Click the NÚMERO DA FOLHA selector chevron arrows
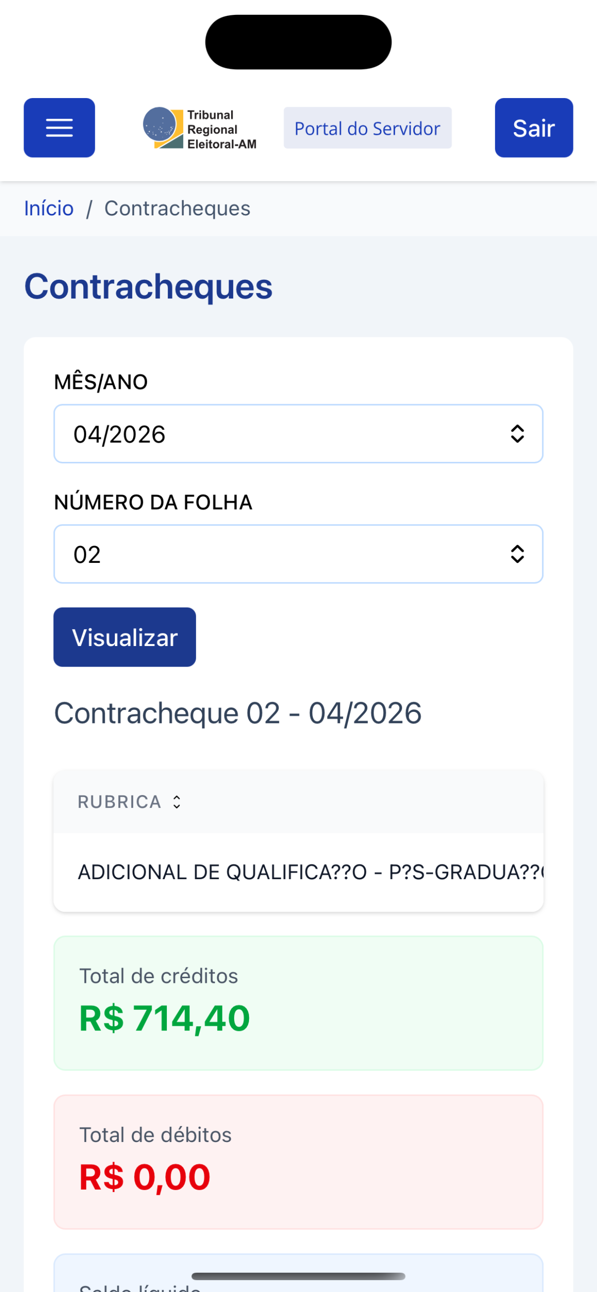The width and height of the screenshot is (597, 1292). 517,554
